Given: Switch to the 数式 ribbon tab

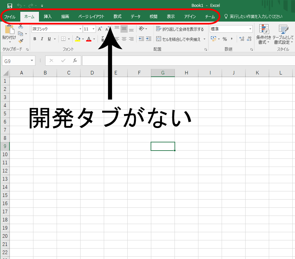Looking at the screenshot, I should click(117, 16).
